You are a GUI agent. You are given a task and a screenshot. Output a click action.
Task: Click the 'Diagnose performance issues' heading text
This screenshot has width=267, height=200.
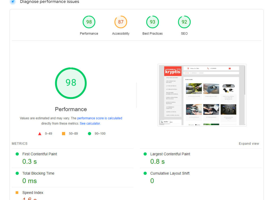tap(50, 2)
